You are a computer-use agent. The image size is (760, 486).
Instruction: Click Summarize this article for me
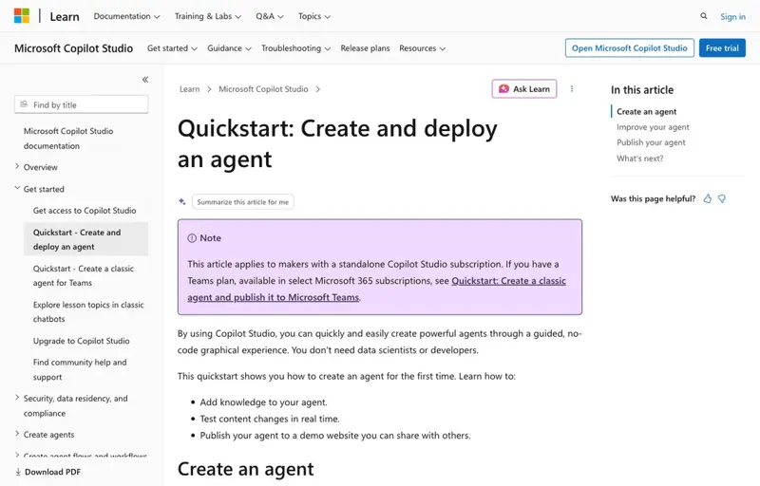[x=243, y=202]
